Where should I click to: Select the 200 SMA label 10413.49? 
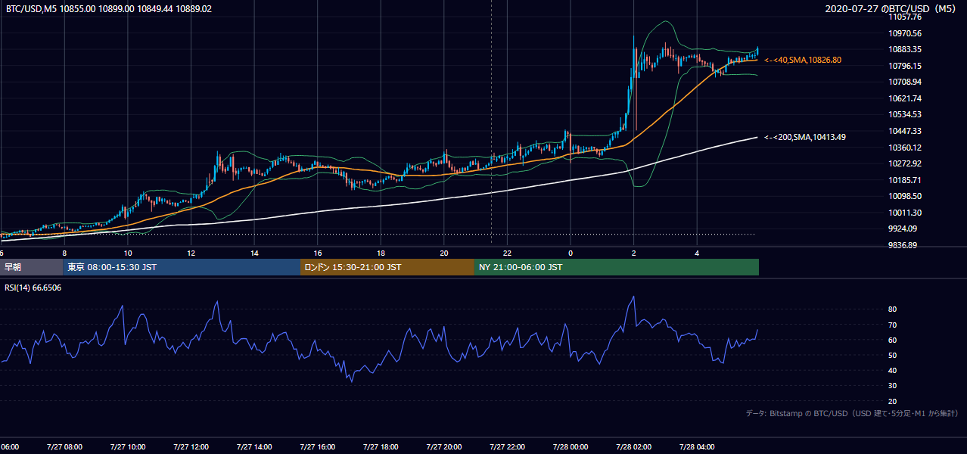pos(805,137)
